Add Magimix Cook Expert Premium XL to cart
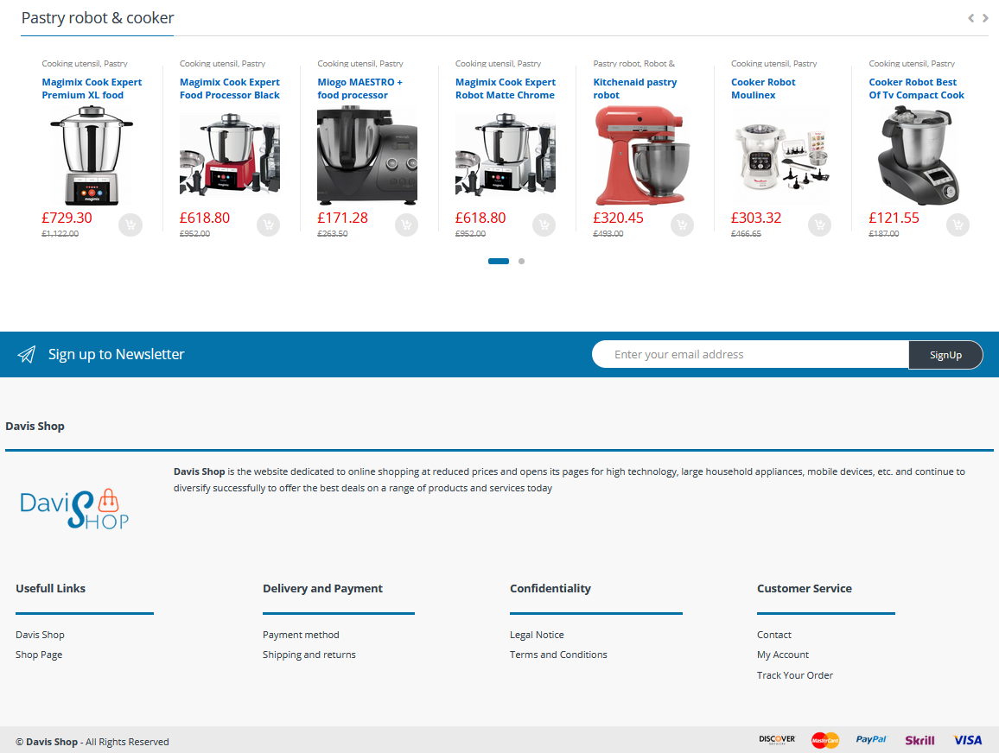 [x=130, y=225]
